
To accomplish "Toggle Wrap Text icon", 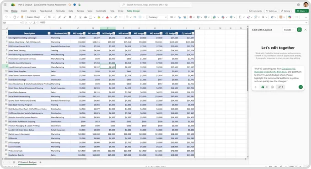I will [x=134, y=17].
